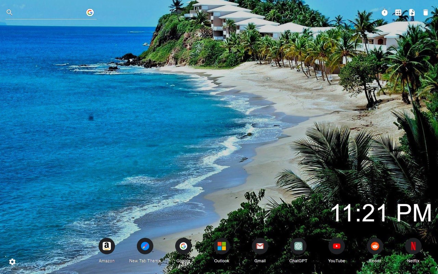Open the YouTube shortcut icon
The image size is (438, 274).
click(x=337, y=246)
